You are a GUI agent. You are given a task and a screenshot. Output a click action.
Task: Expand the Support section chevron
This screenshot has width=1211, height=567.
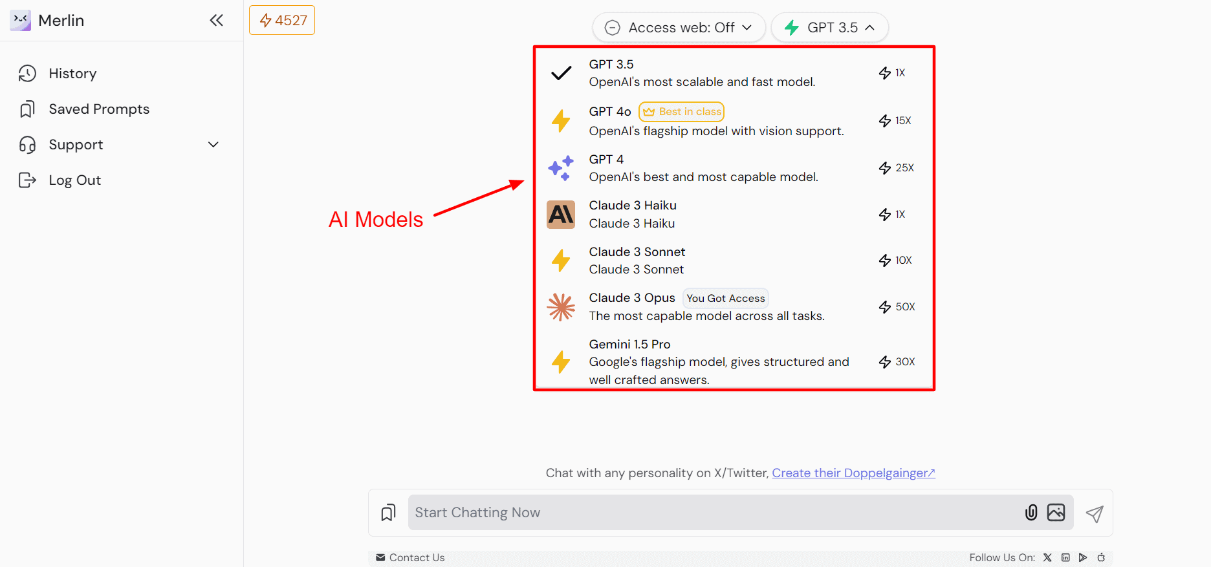click(213, 145)
